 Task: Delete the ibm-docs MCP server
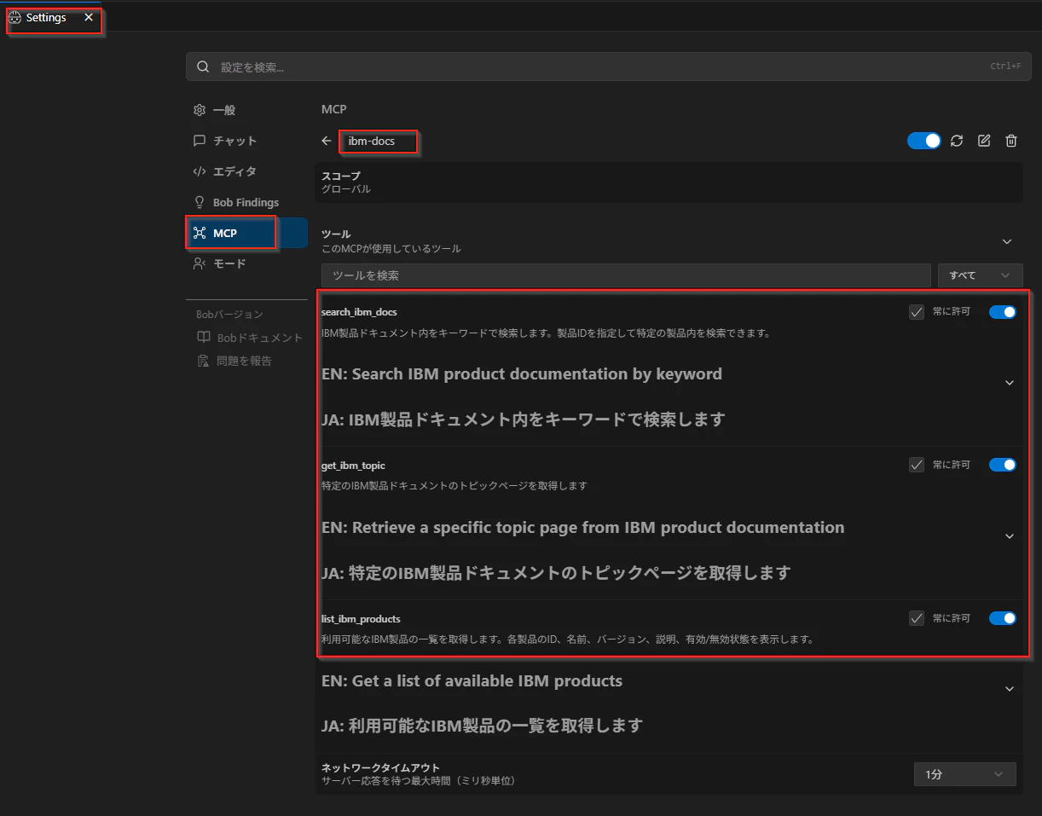1011,141
